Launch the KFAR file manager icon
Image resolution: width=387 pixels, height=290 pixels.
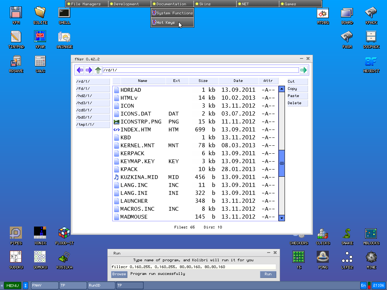[40, 37]
